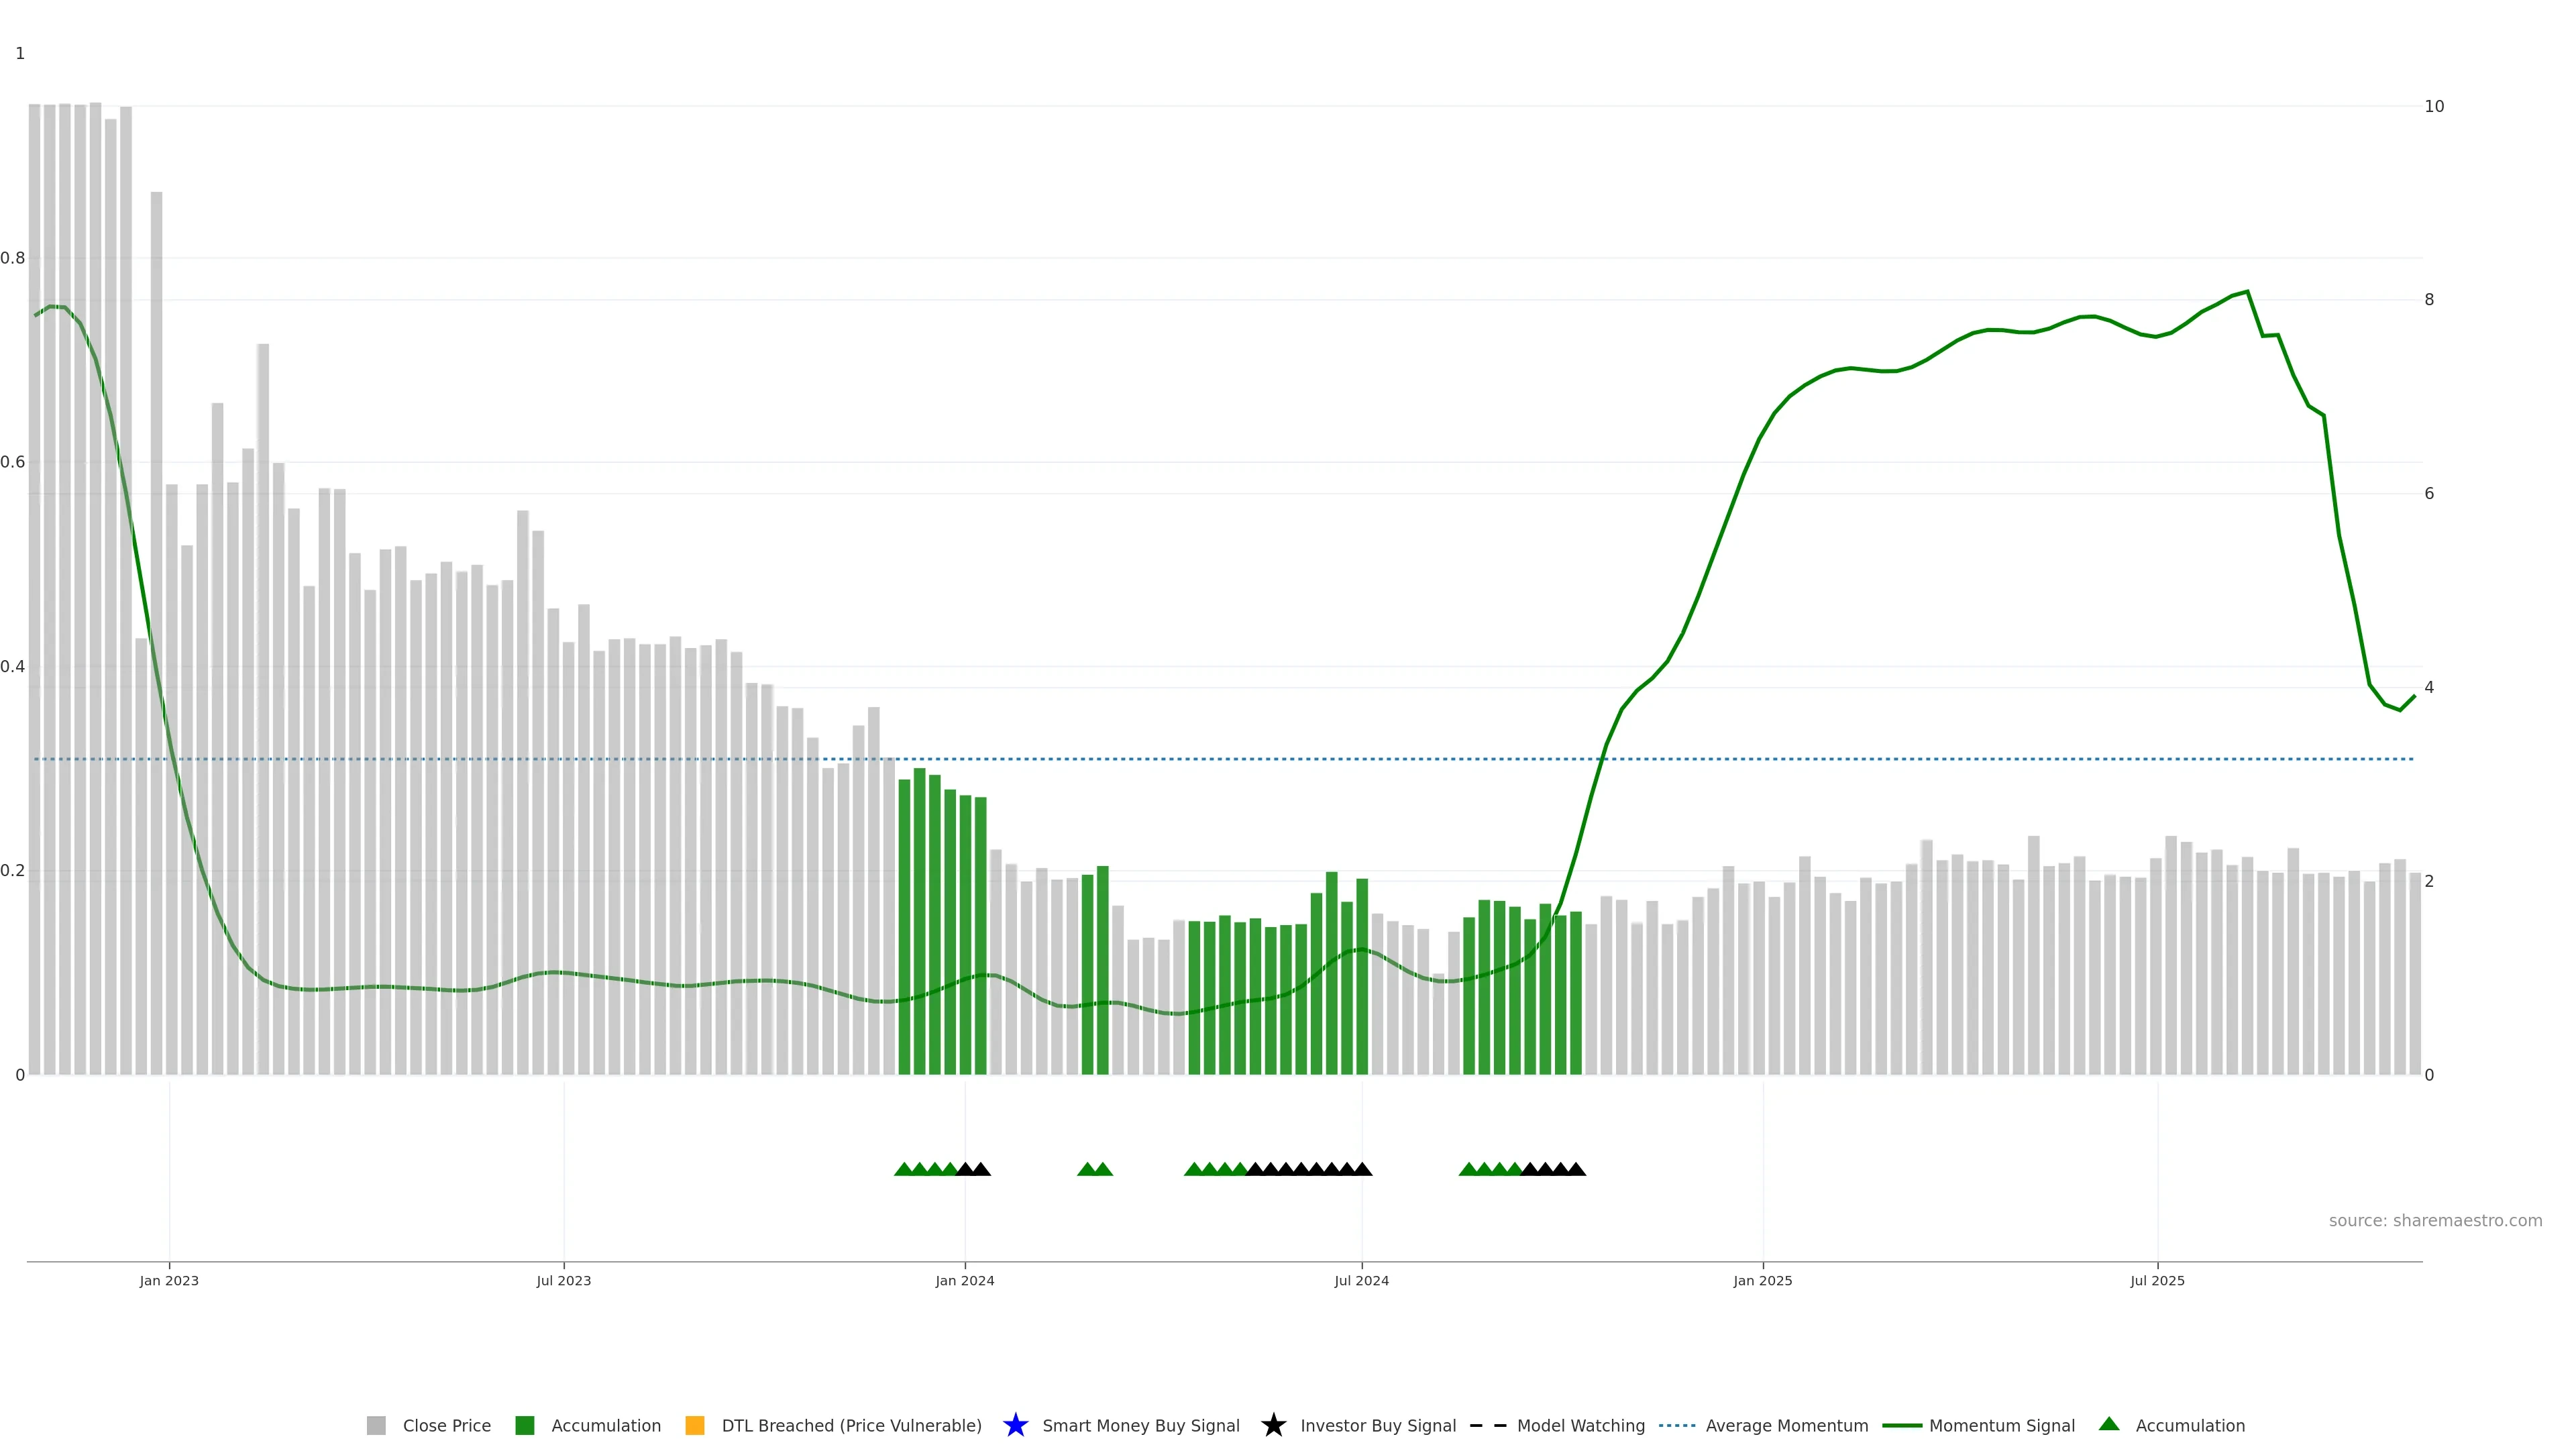Screen dimensions: 2576x1449
Task: Click the DTL Breached (Price Vulnerable) legend label
Action: click(x=851, y=1425)
